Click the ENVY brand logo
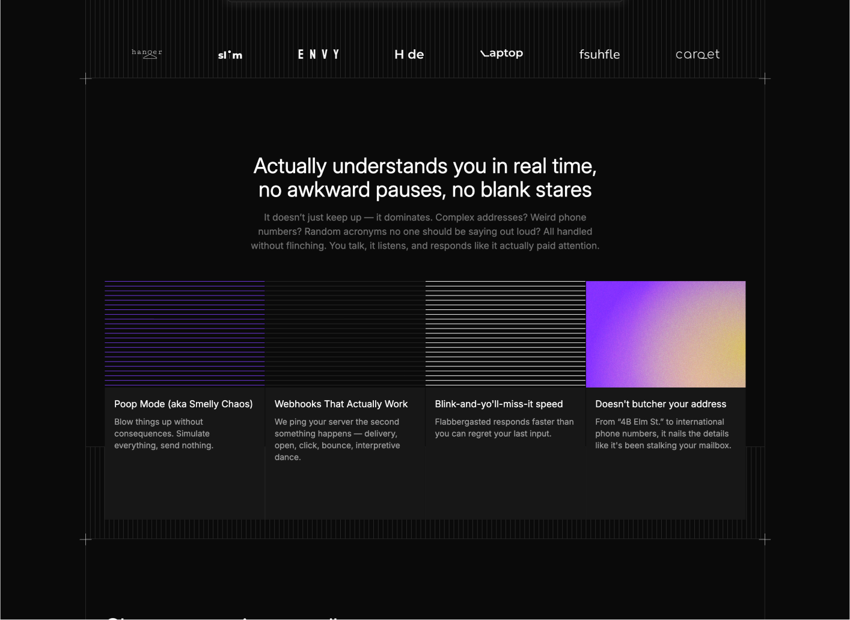Image resolution: width=850 pixels, height=620 pixels. tap(319, 54)
